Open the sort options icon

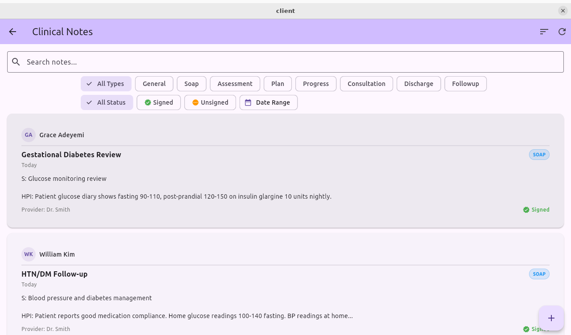tap(543, 32)
